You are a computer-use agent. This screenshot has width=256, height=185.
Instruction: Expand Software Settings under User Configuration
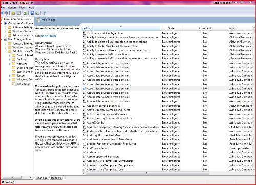click(6, 44)
